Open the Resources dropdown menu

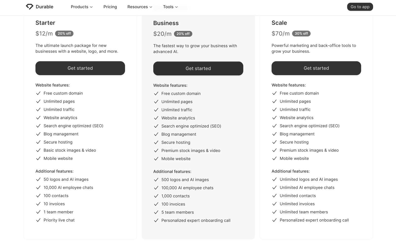[140, 7]
